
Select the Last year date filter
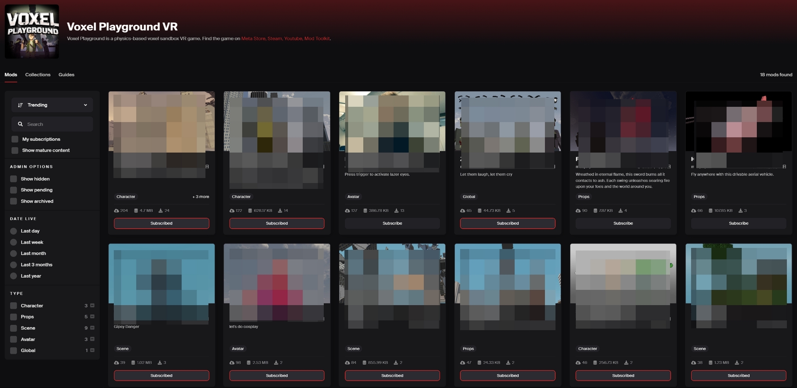pos(14,276)
